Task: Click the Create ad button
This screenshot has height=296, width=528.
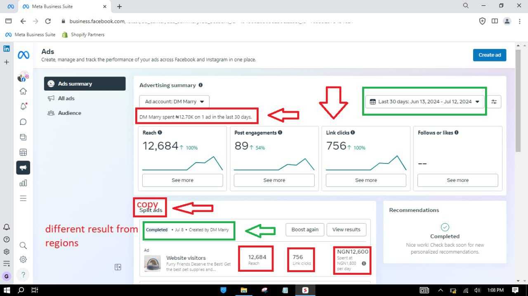Action: pos(490,55)
